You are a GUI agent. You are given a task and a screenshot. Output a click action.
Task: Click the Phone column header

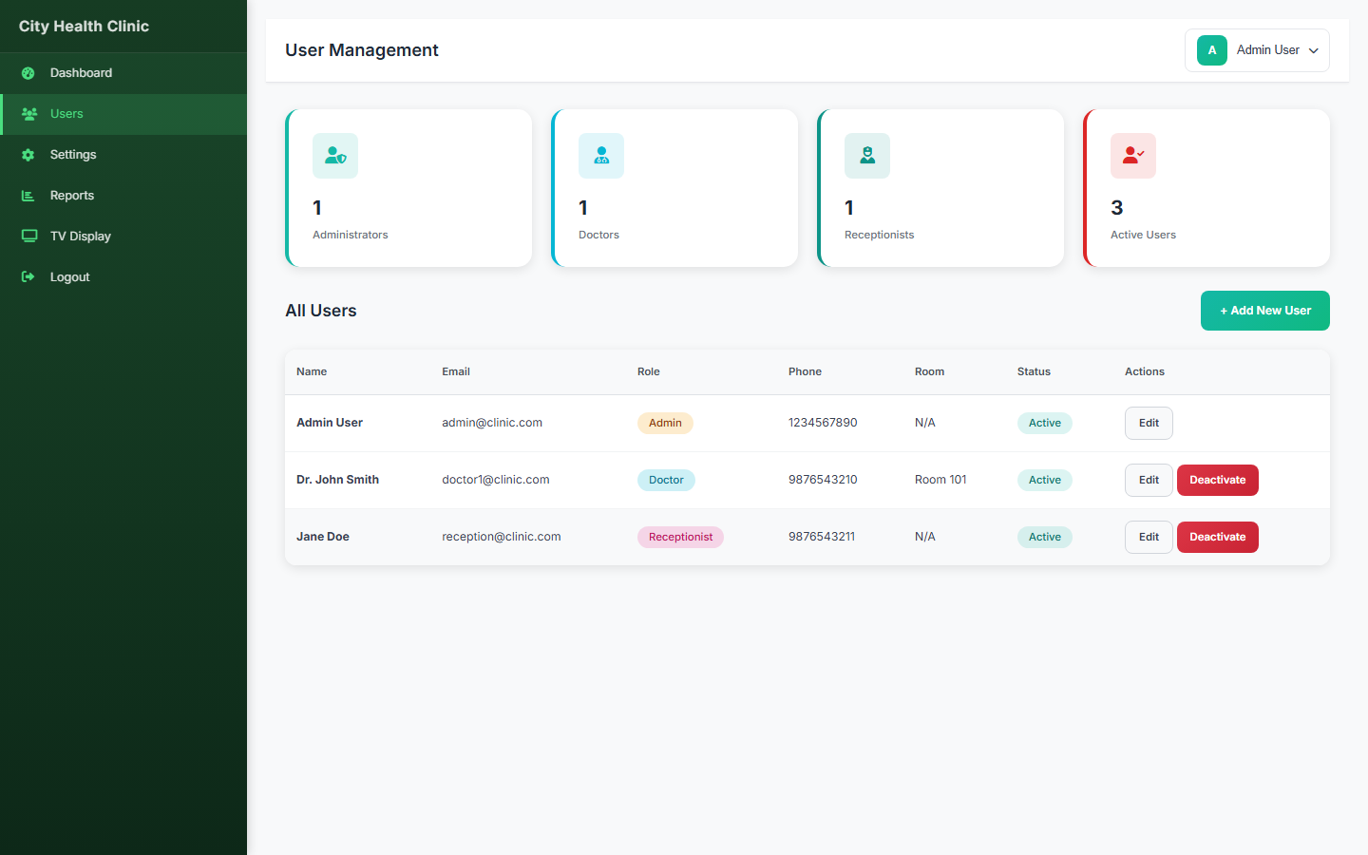coord(805,371)
